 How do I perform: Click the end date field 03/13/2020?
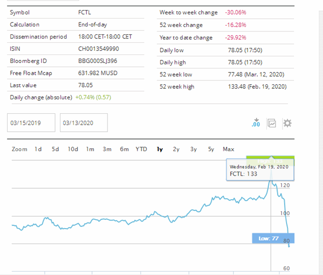pos(83,123)
